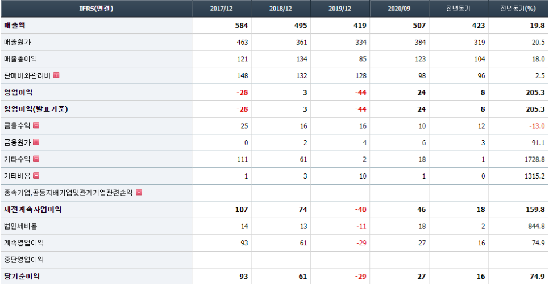Click the 판매비와관리비 growth value 2.5
549x284 pixels.
click(540, 76)
